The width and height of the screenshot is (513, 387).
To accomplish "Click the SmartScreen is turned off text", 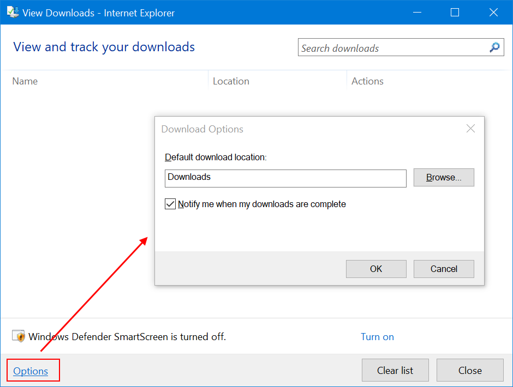I will tap(127, 337).
